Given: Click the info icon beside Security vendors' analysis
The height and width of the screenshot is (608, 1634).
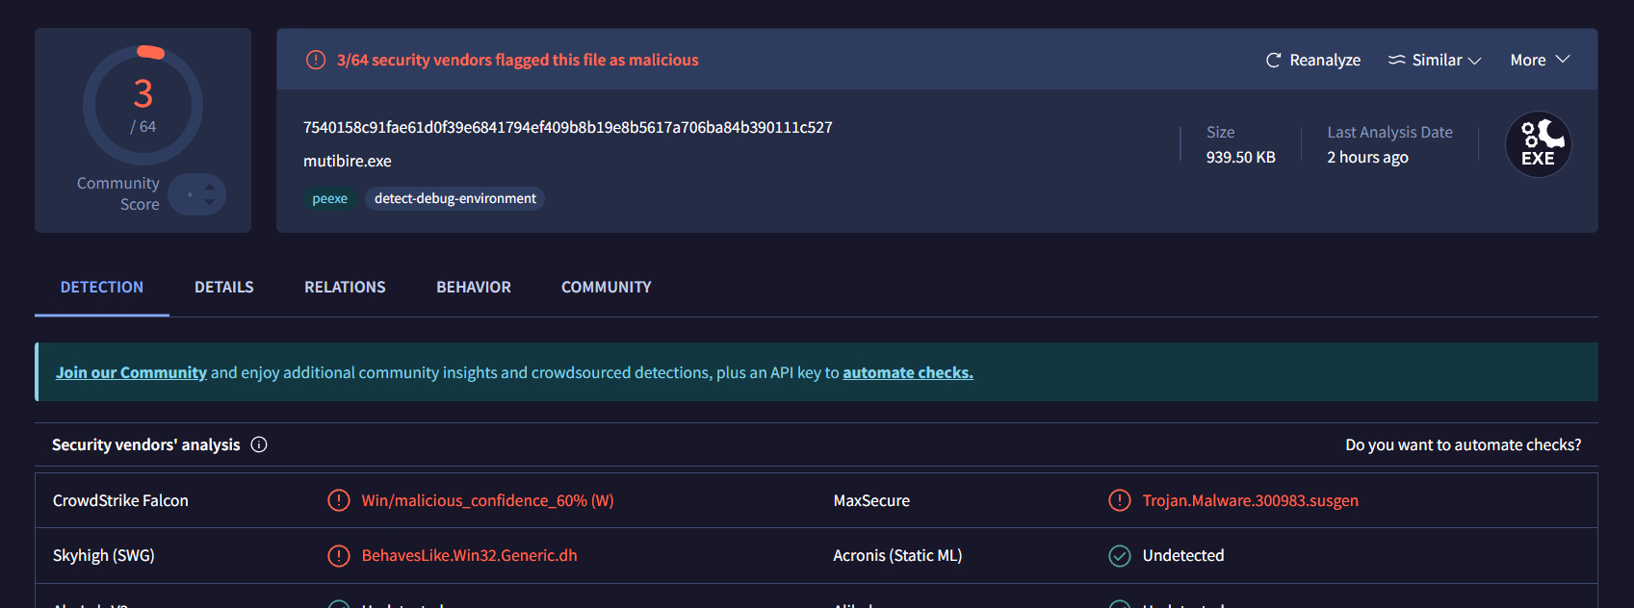Looking at the screenshot, I should (x=259, y=444).
